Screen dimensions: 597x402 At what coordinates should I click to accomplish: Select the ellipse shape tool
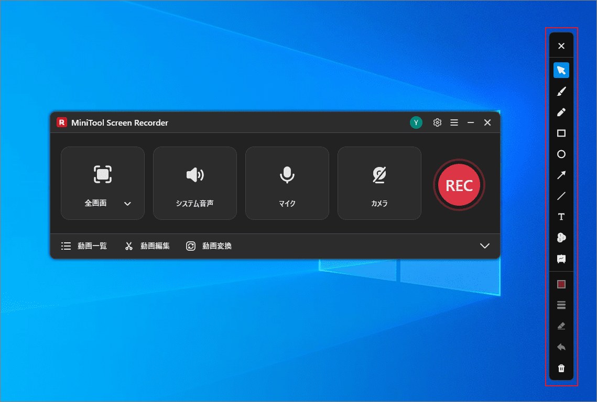561,154
